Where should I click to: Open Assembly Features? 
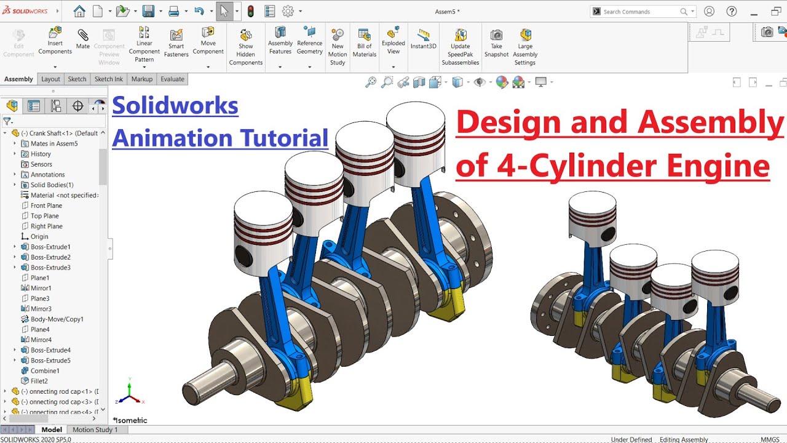(x=280, y=40)
